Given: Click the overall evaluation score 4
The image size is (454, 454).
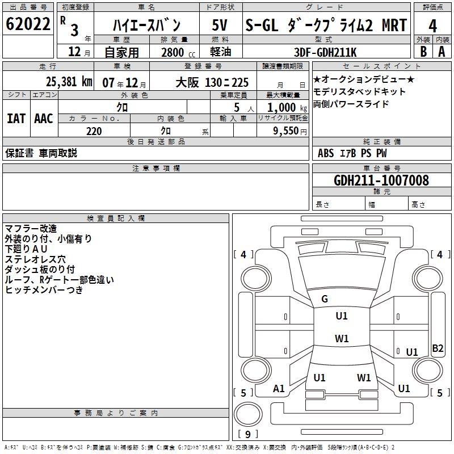Looking at the screenshot, I should 432,26.
